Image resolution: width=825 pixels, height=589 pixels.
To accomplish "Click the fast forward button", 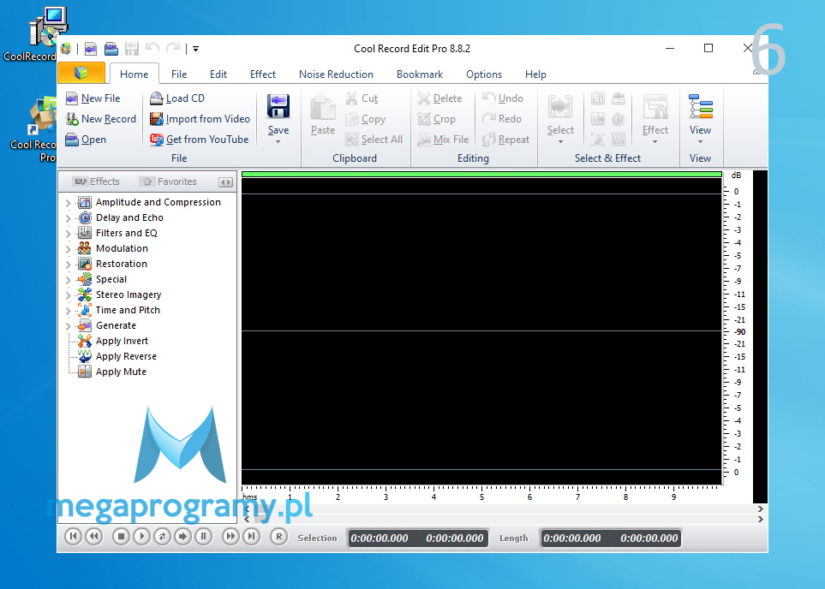I will tap(230, 537).
